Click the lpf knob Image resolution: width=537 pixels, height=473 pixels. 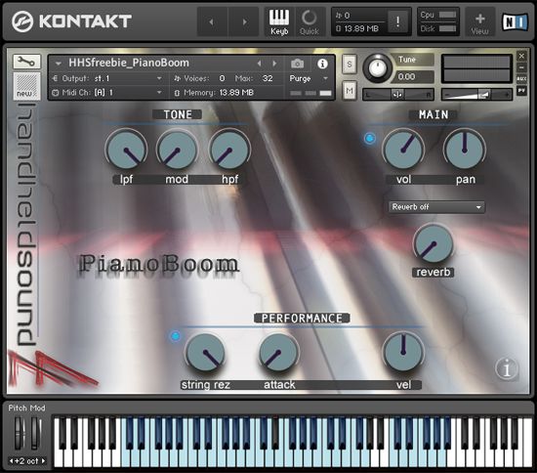coord(126,150)
